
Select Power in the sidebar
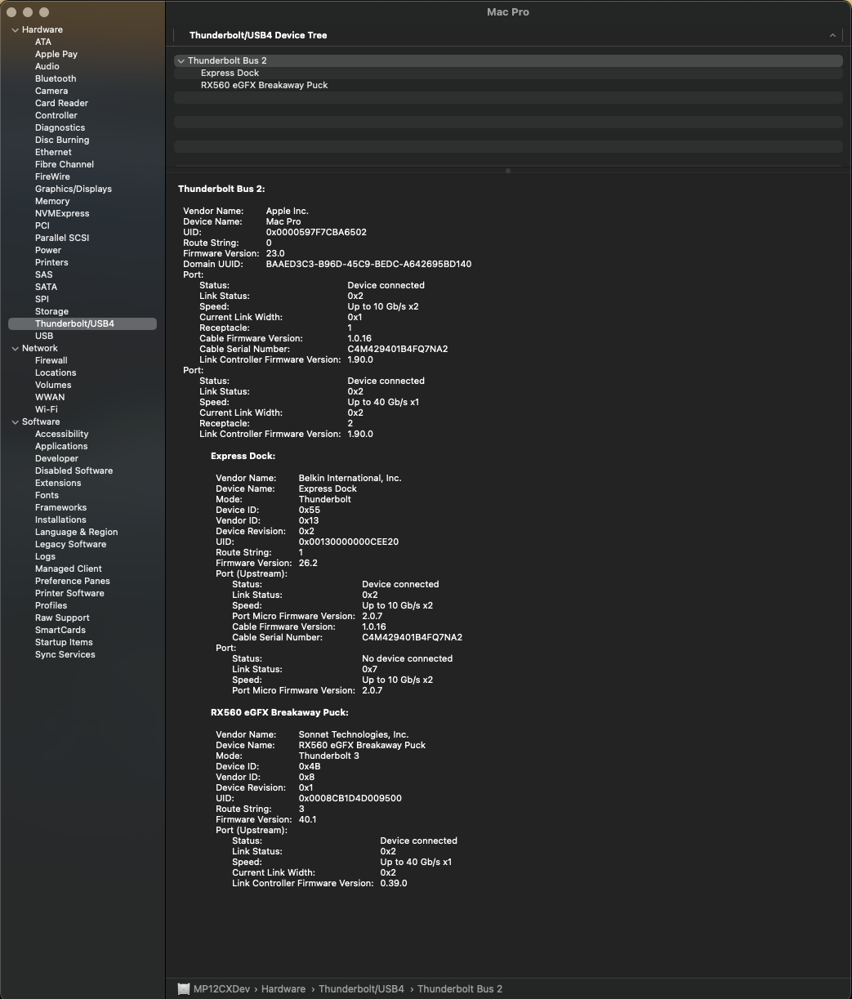click(x=48, y=250)
